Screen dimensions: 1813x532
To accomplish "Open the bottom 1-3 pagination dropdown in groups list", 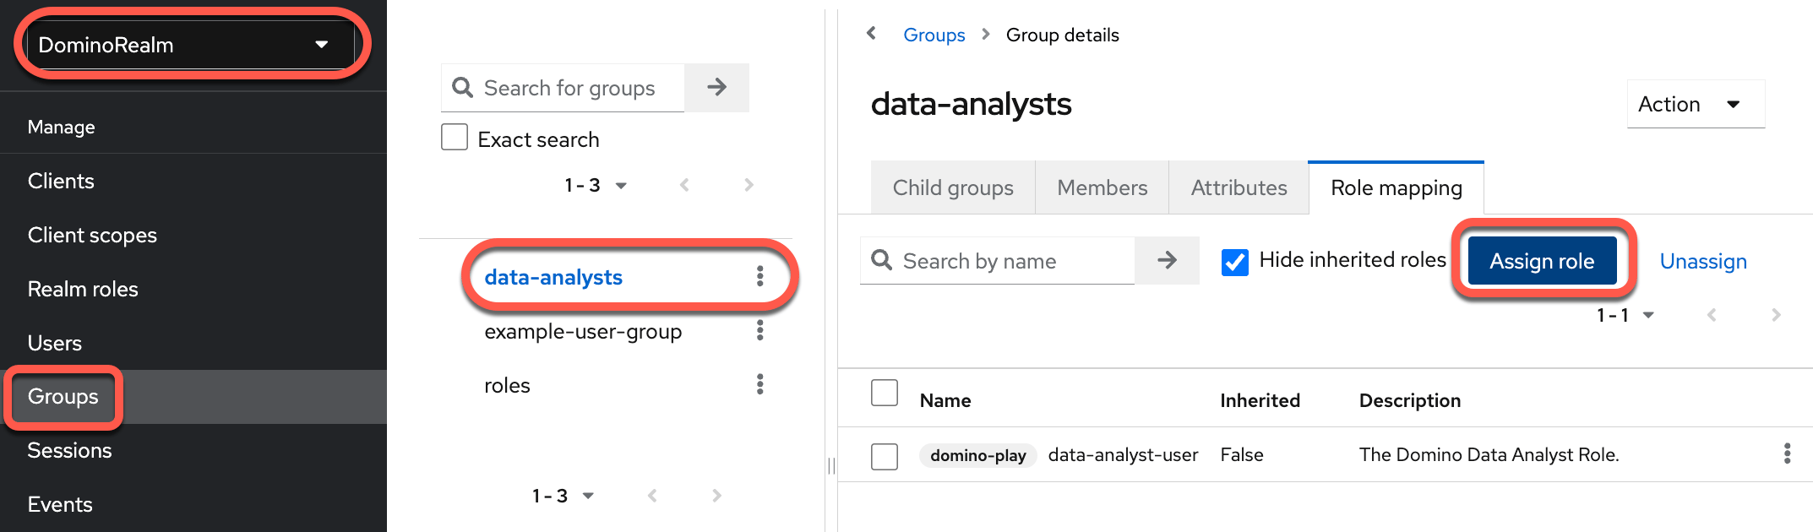I will pyautogui.click(x=563, y=496).
